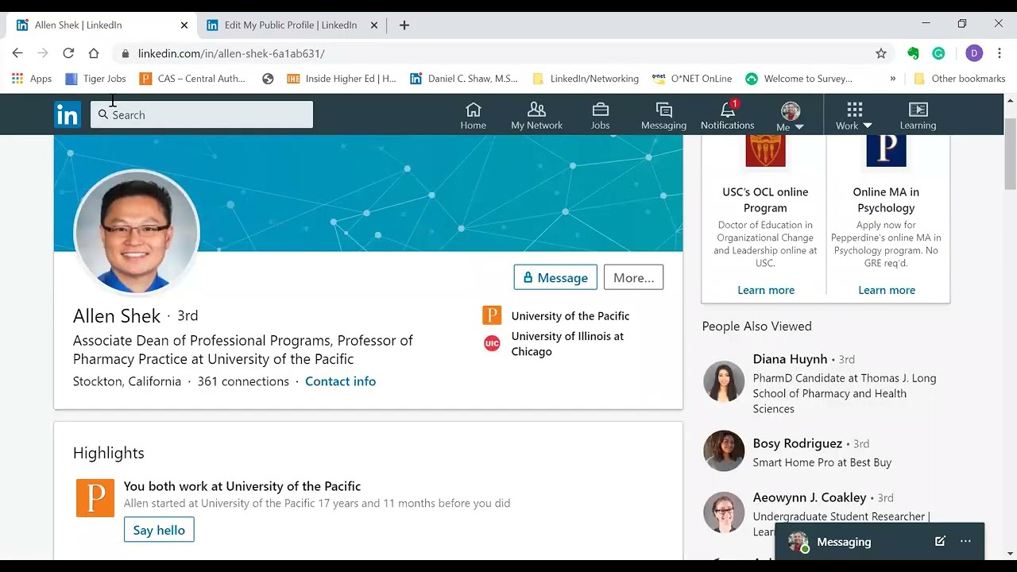
Task: Open the Jobs briefcase icon
Action: click(601, 115)
